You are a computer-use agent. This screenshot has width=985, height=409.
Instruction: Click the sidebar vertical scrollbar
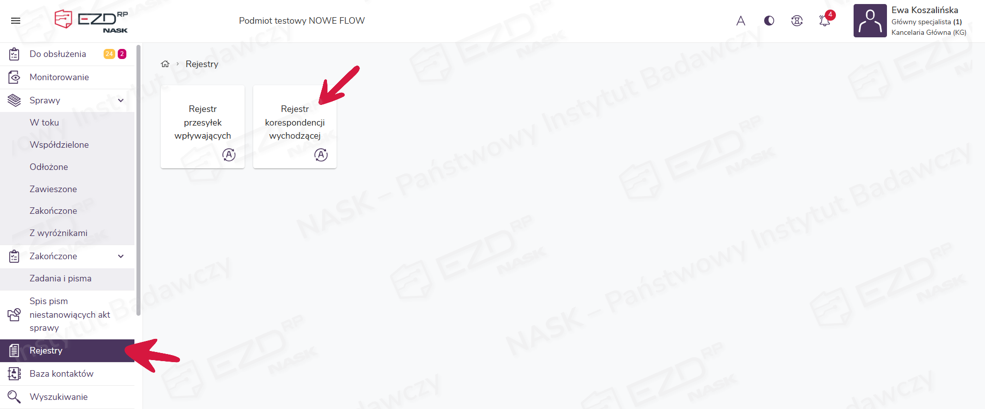(x=138, y=179)
